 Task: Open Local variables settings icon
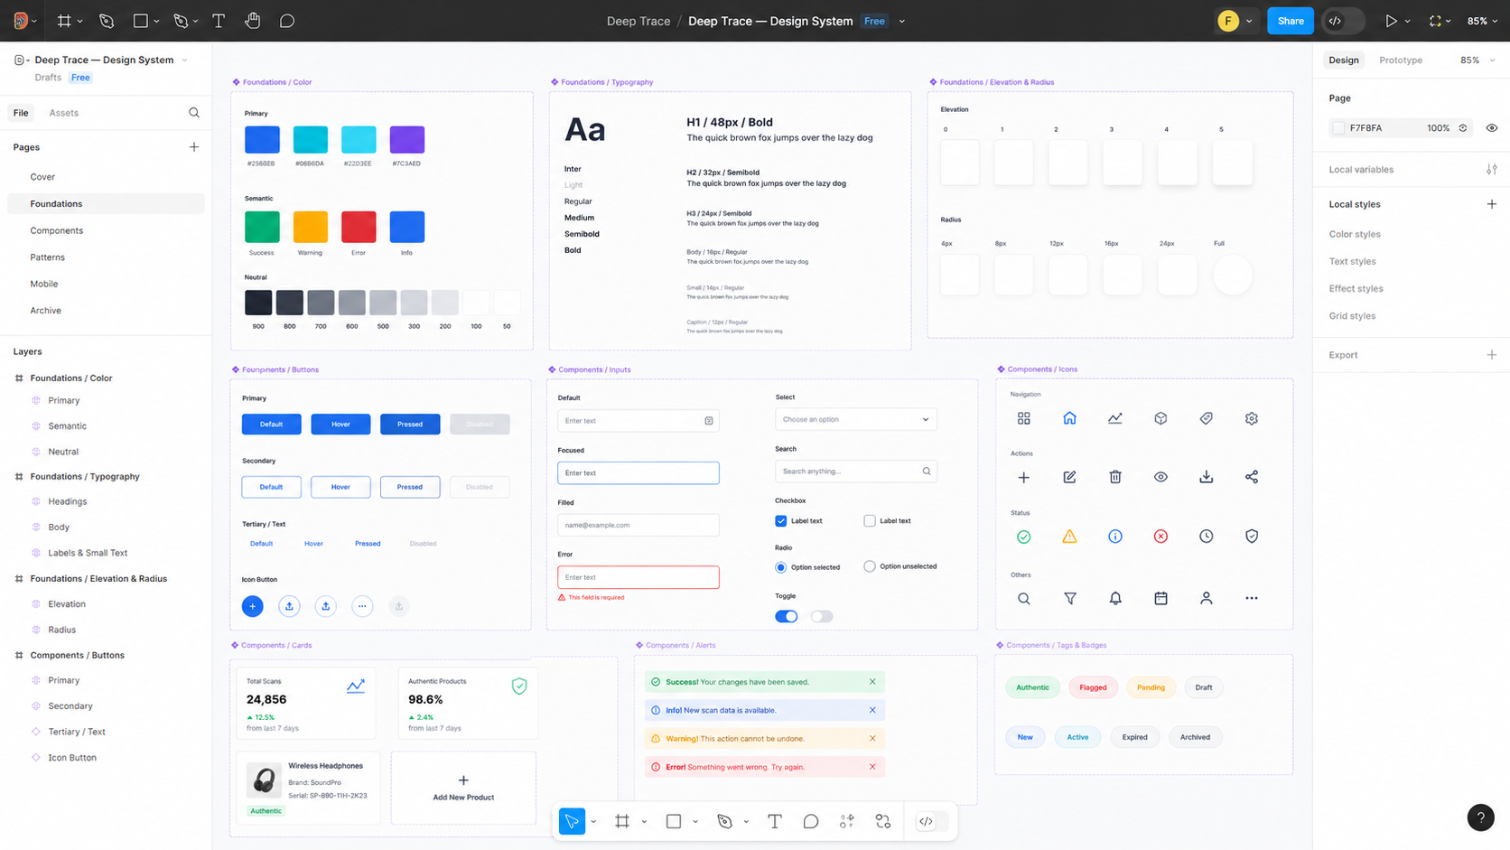pos(1492,170)
